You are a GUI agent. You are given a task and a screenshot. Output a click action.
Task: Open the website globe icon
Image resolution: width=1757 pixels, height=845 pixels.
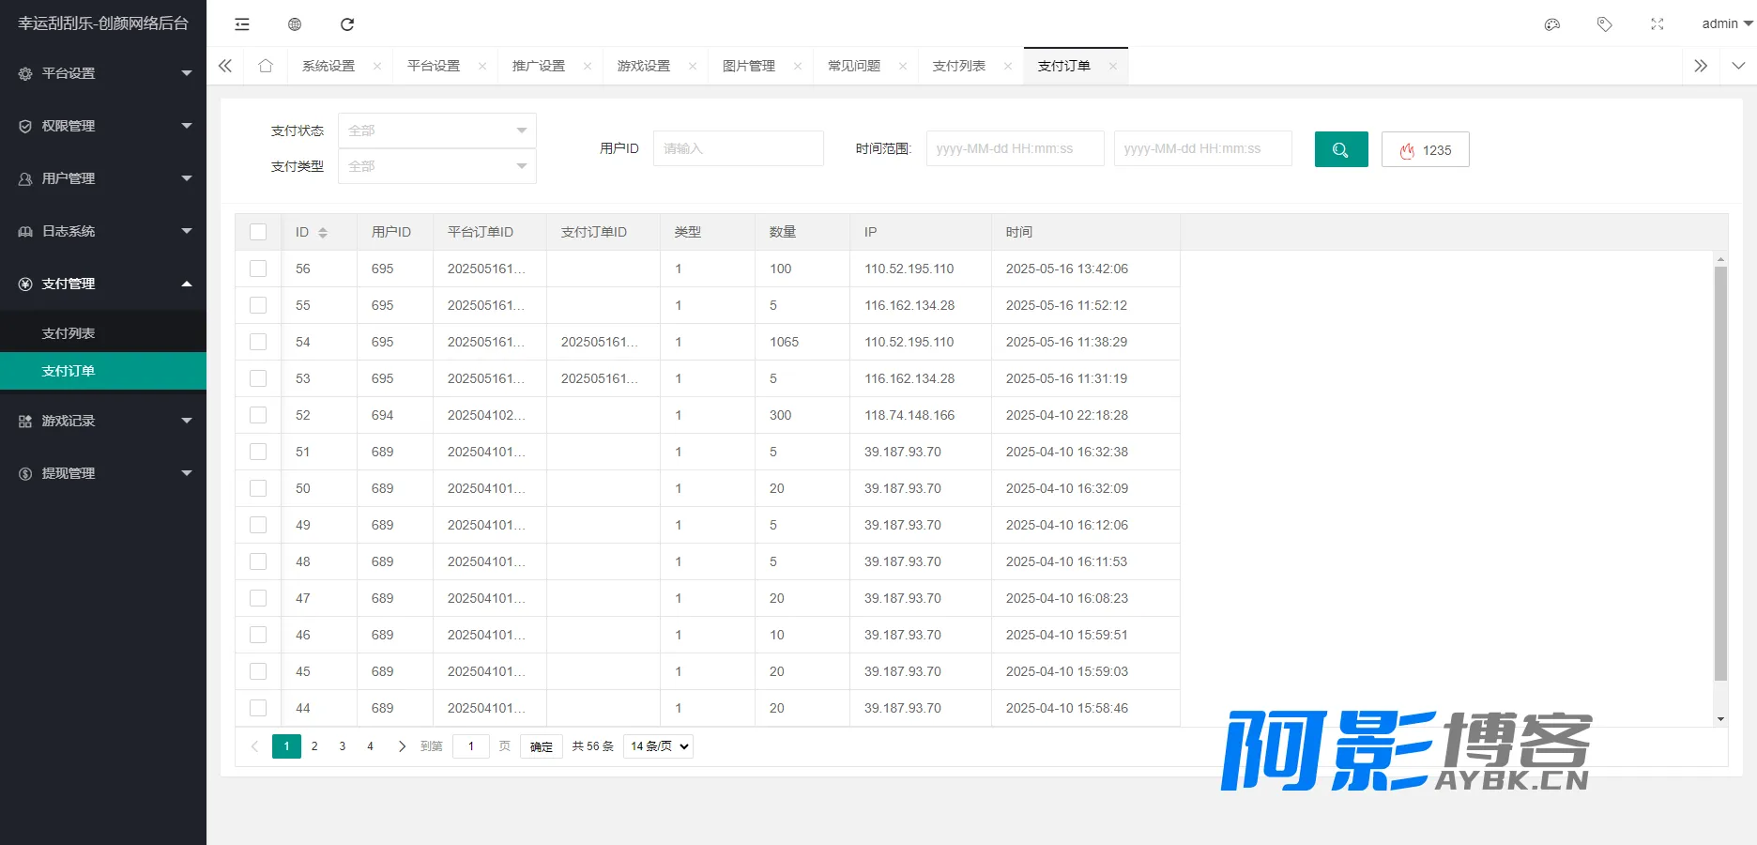coord(295,24)
